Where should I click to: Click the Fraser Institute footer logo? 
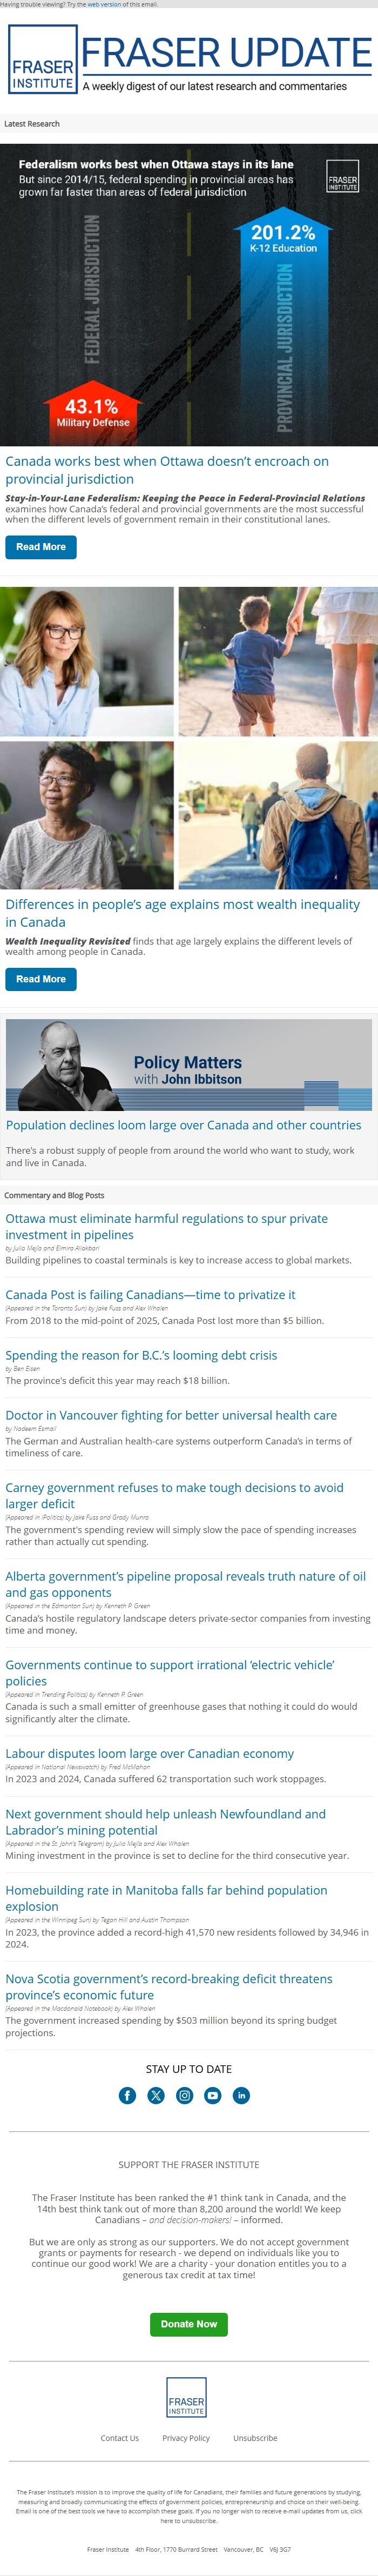point(186,2398)
